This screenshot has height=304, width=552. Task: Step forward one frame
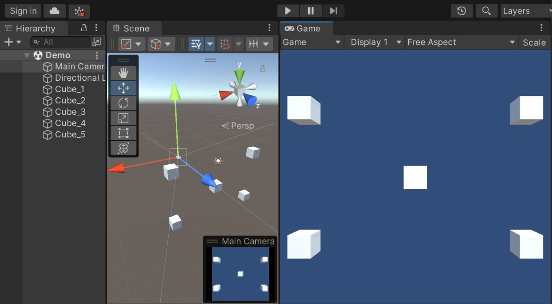tap(333, 10)
